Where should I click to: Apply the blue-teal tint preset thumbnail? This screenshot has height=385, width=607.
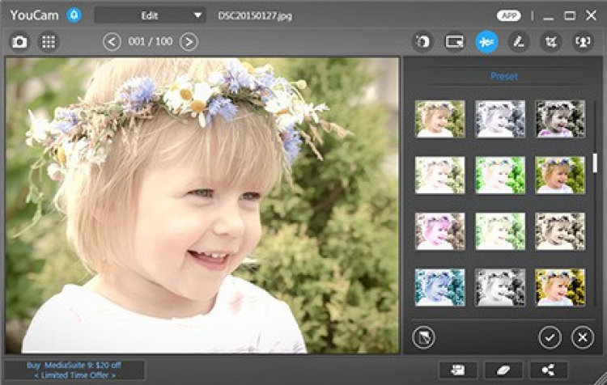[x=439, y=287]
